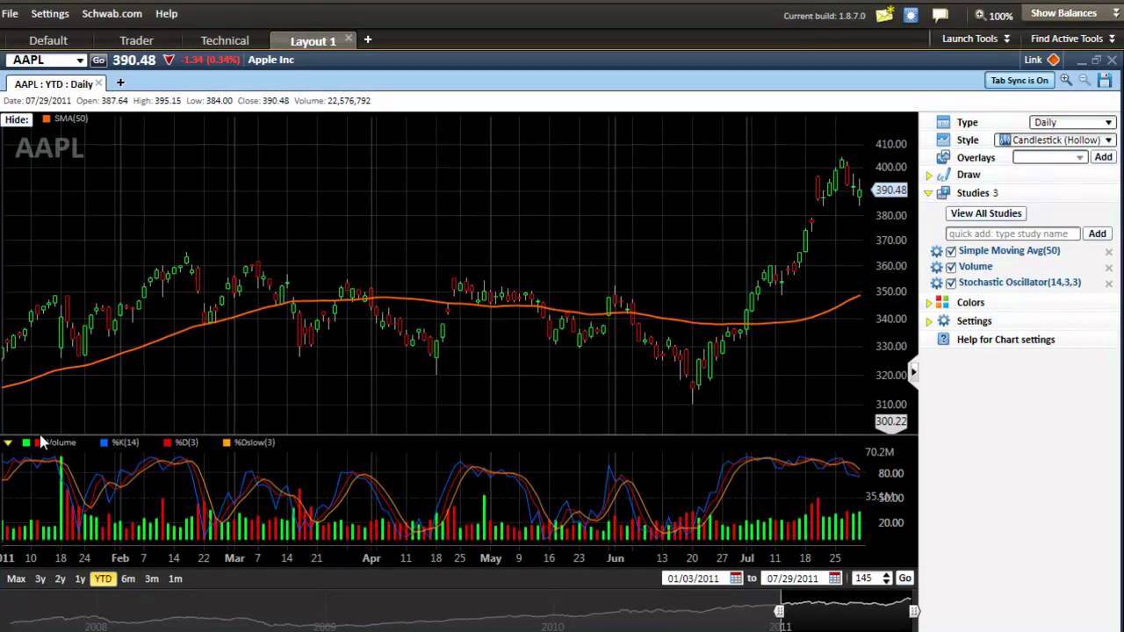Open the Settings menu in menu bar
Viewport: 1124px width, 632px height.
pyautogui.click(x=50, y=14)
